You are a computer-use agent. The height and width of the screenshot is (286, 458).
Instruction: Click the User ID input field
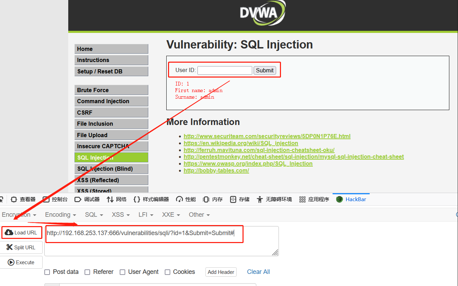click(224, 70)
